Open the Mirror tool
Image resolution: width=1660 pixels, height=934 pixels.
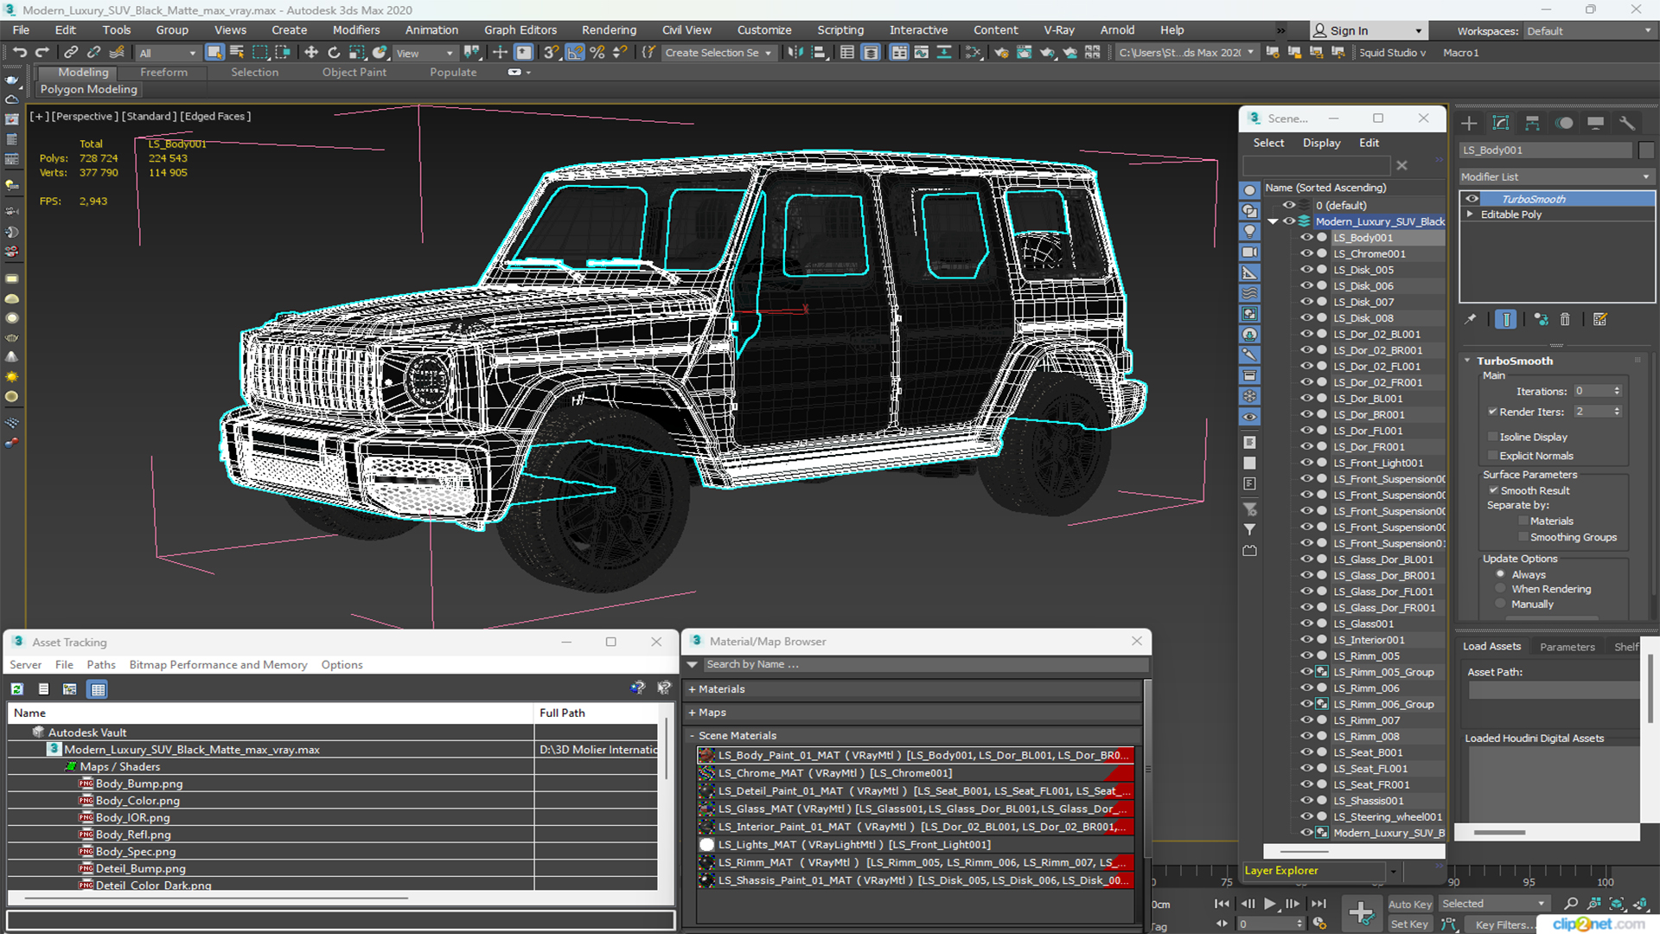(x=795, y=53)
